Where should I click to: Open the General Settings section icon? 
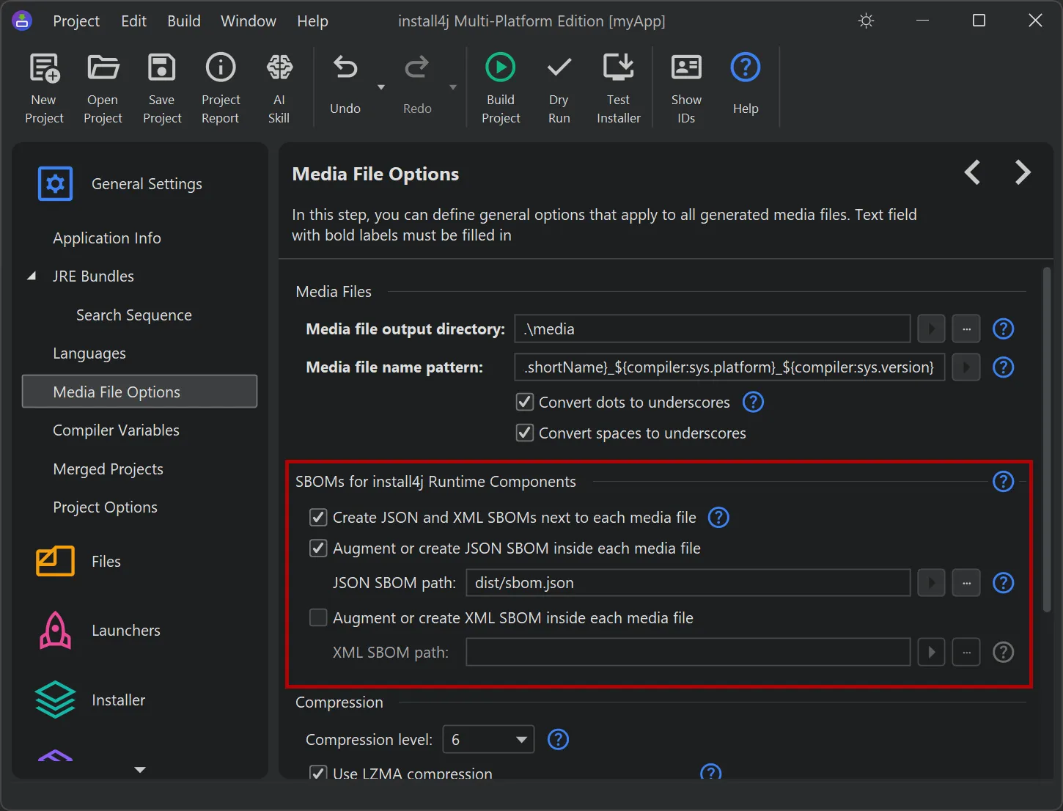point(55,183)
